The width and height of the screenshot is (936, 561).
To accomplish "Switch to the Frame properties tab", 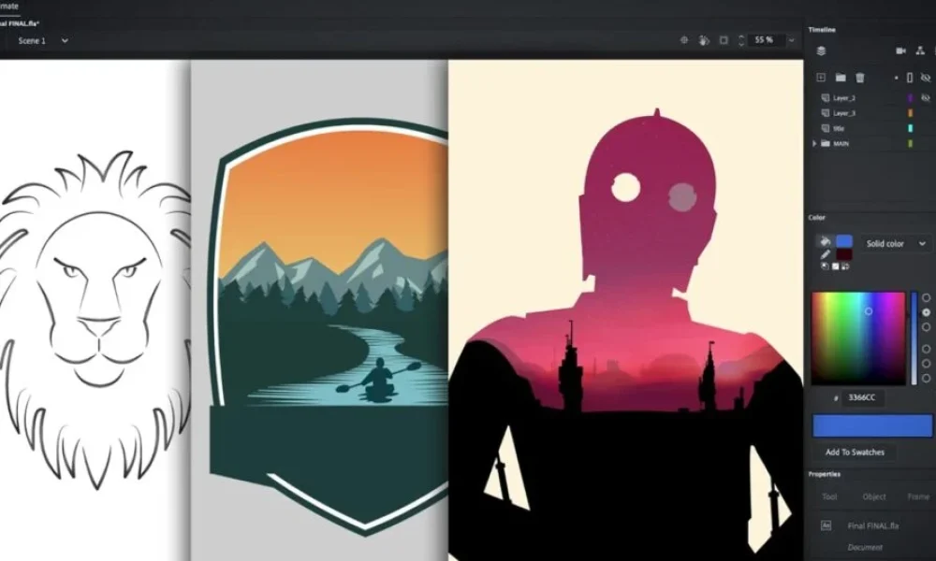I will [918, 496].
